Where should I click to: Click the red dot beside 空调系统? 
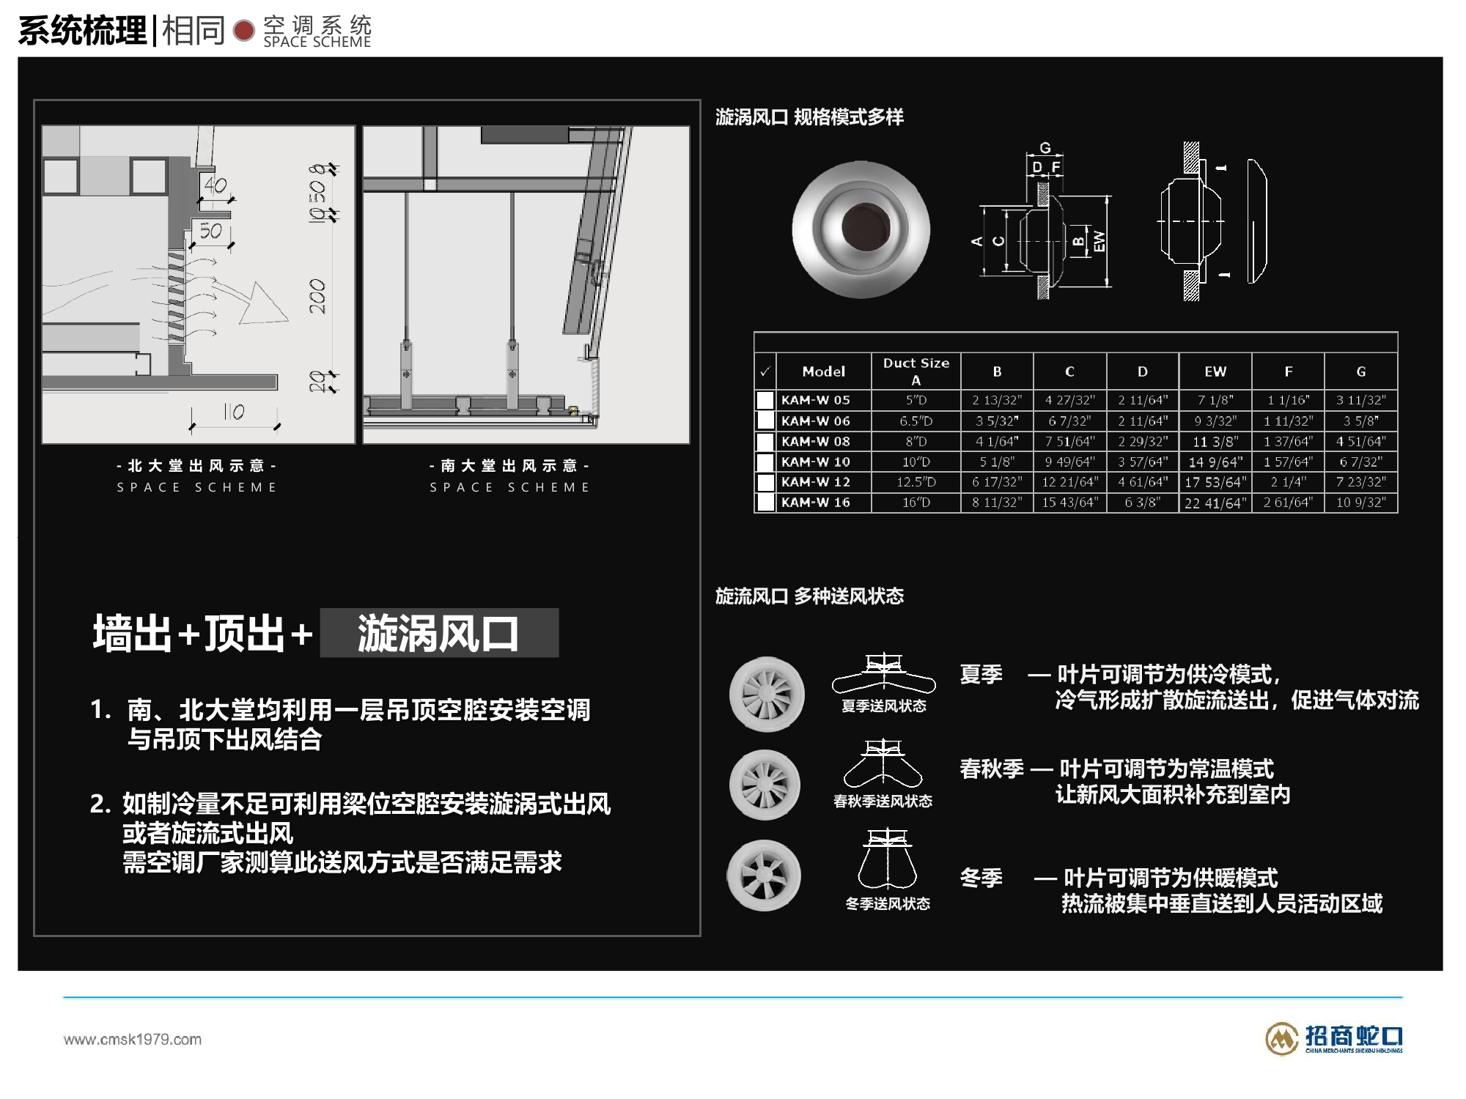coord(243,31)
